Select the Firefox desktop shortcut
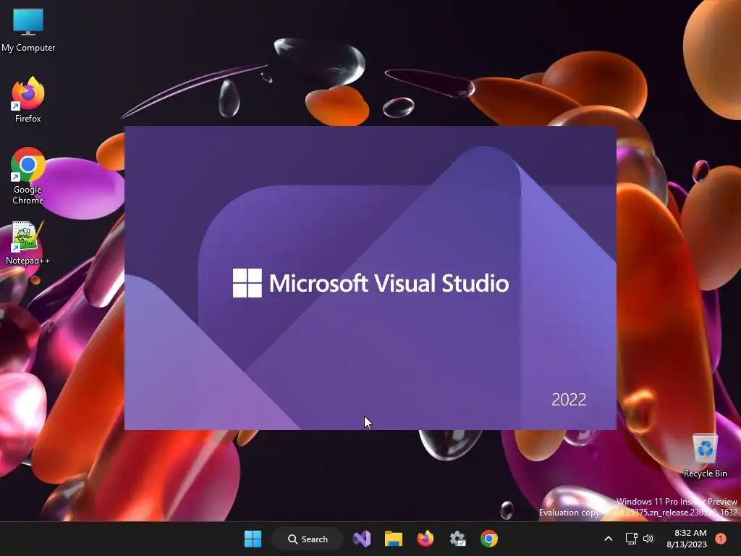This screenshot has height=556, width=741. [x=28, y=100]
